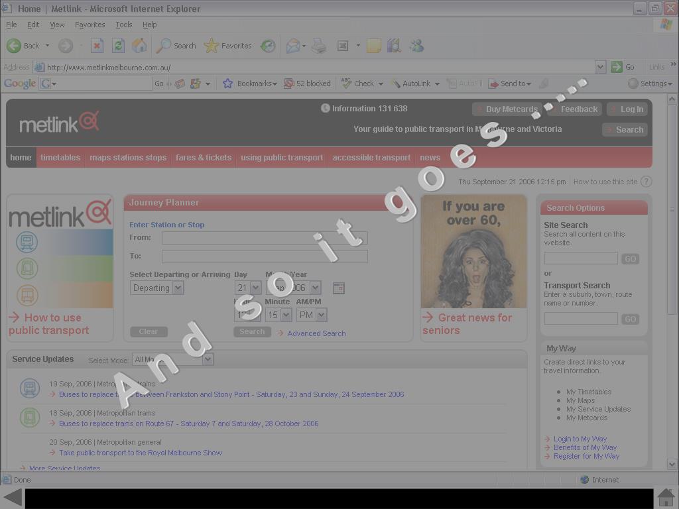Open the AM/PM dropdown
This screenshot has height=509, width=679.
coord(312,315)
